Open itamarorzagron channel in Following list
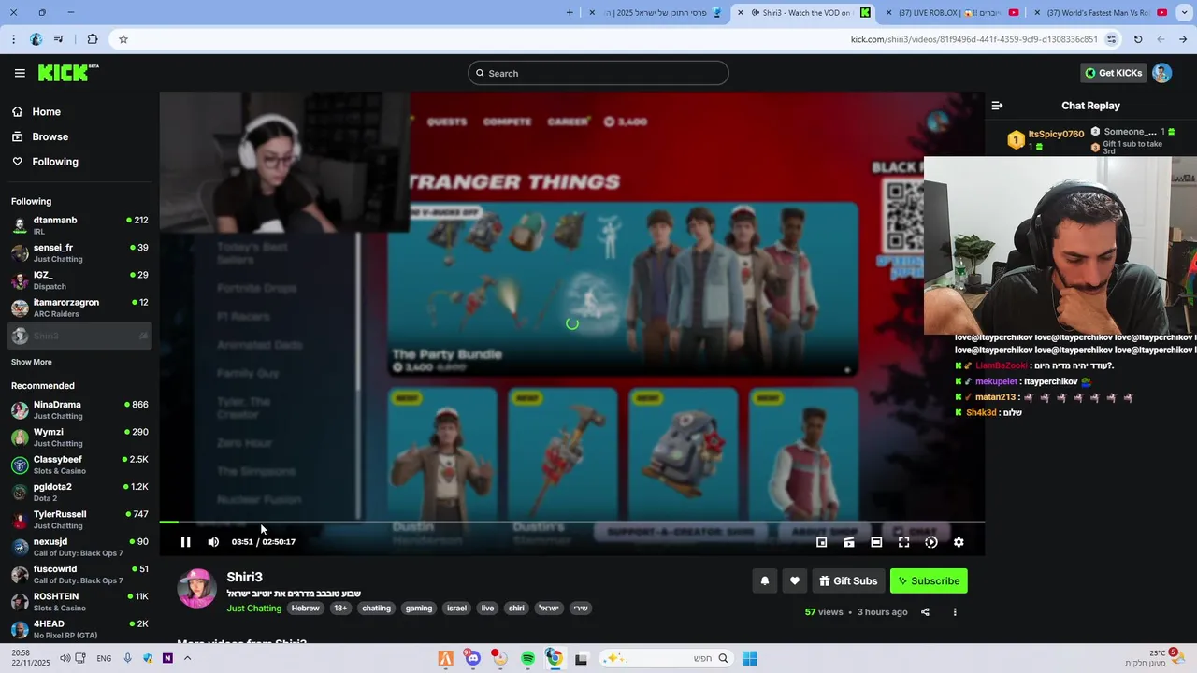The height and width of the screenshot is (673, 1197). click(x=79, y=308)
